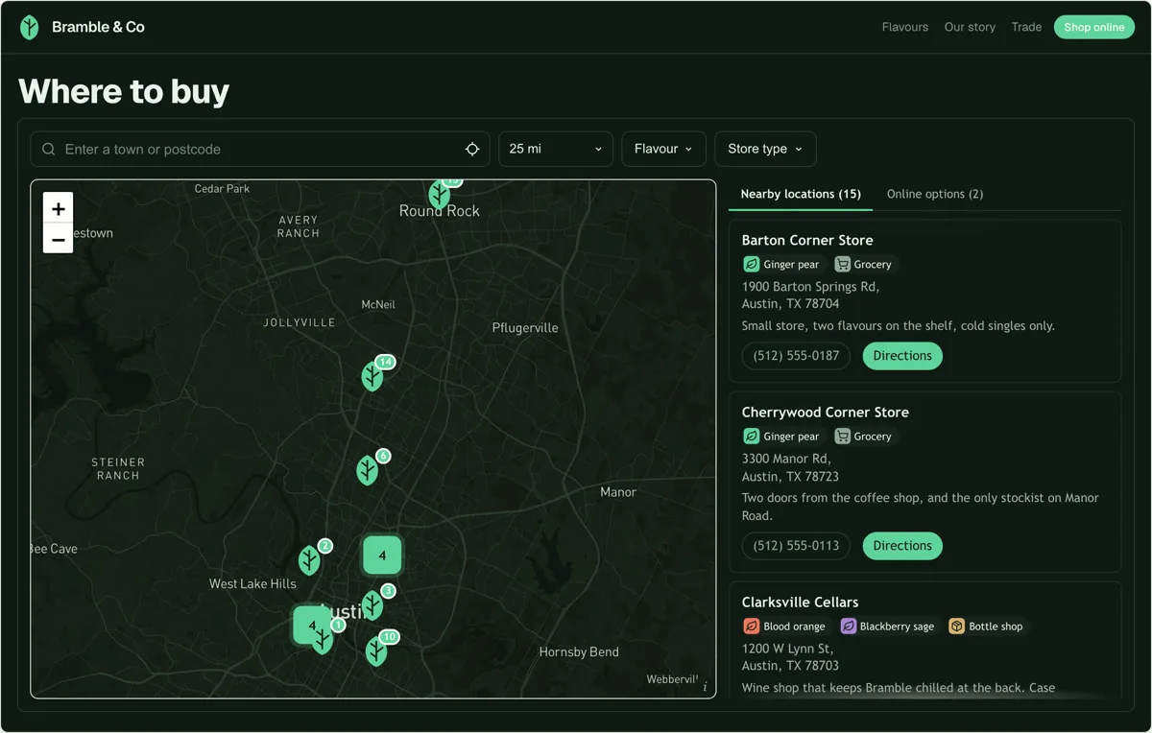Click the Bottle shop box icon
1152x733 pixels.
coord(957,626)
